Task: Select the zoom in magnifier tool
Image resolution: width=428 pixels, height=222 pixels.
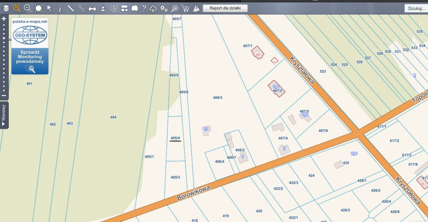Action: pyautogui.click(x=17, y=8)
